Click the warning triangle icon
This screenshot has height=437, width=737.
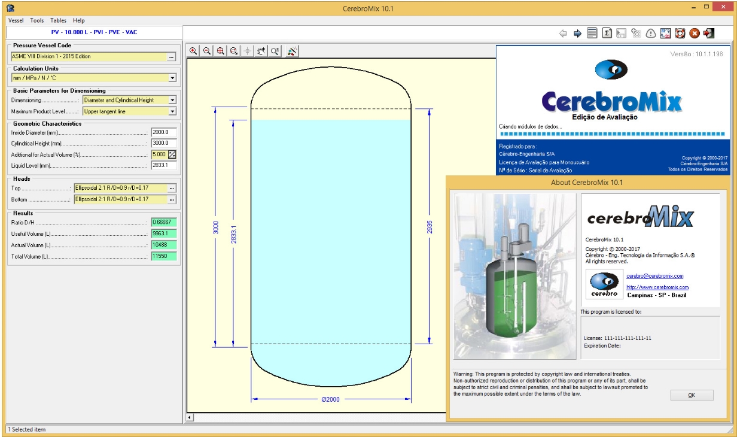[x=651, y=34]
